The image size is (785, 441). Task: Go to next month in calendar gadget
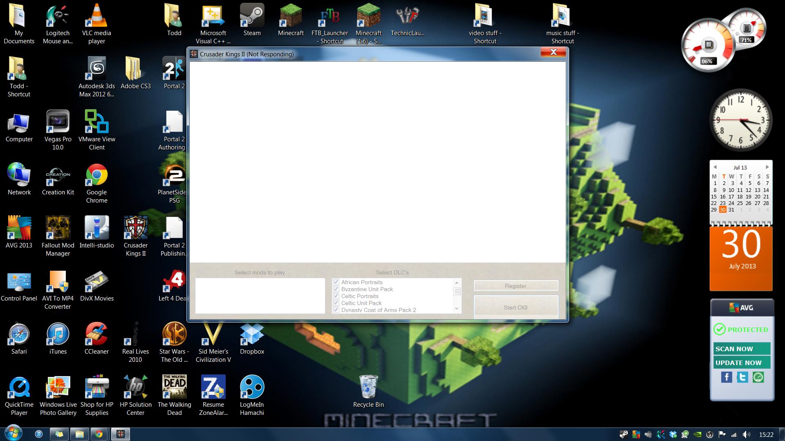(767, 167)
